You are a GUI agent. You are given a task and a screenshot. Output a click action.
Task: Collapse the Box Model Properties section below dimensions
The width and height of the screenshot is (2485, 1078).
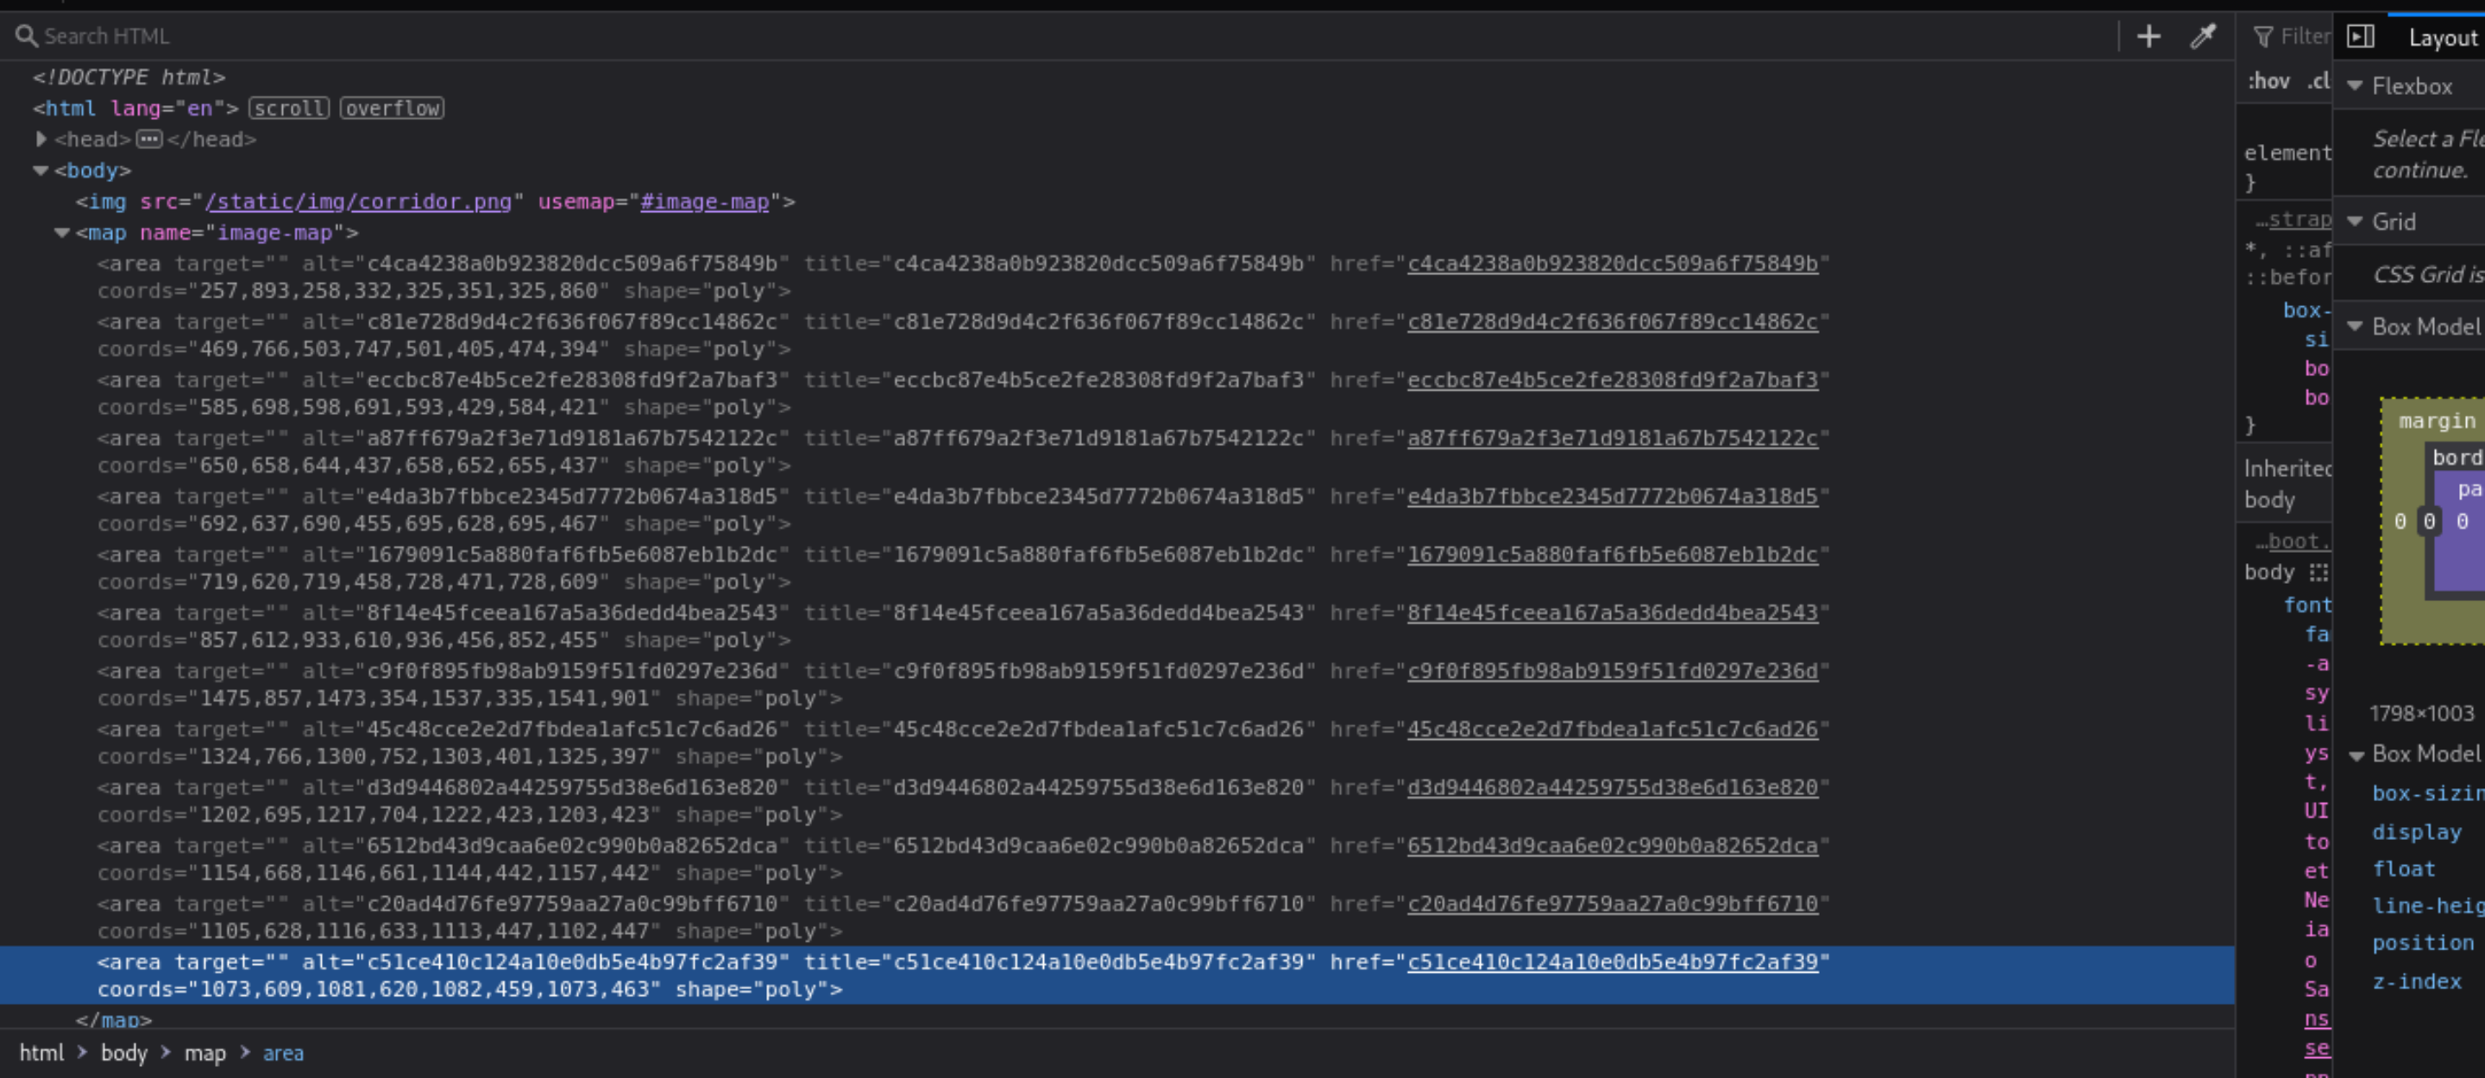[x=2355, y=754]
